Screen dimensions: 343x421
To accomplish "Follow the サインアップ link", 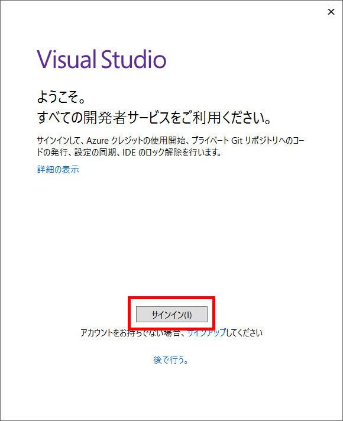I will [206, 333].
